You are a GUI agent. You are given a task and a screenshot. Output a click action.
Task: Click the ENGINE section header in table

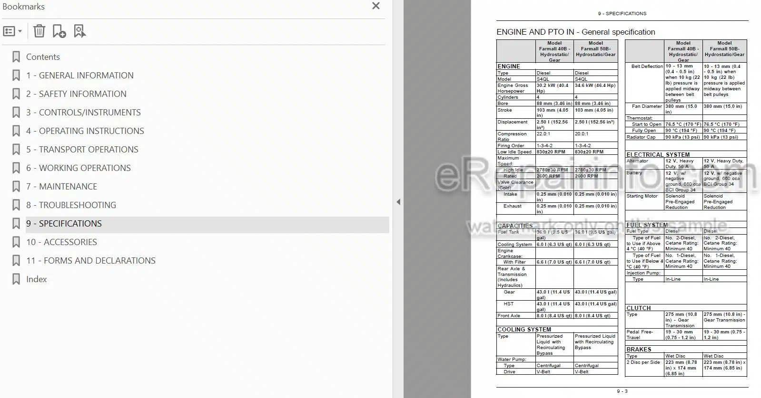click(509, 66)
